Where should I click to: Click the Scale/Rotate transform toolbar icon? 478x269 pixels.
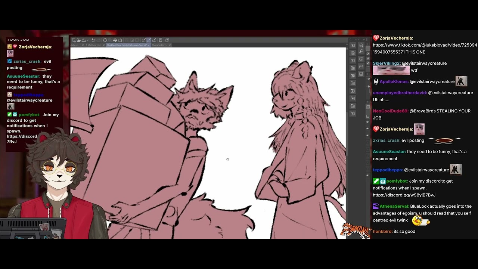coord(120,40)
